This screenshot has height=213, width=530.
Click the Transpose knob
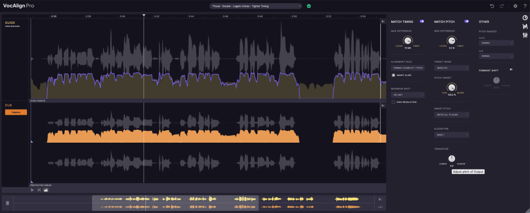click(x=452, y=158)
